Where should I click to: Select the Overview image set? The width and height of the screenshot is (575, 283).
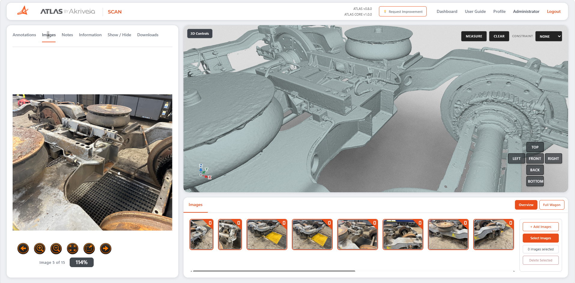[526, 205]
